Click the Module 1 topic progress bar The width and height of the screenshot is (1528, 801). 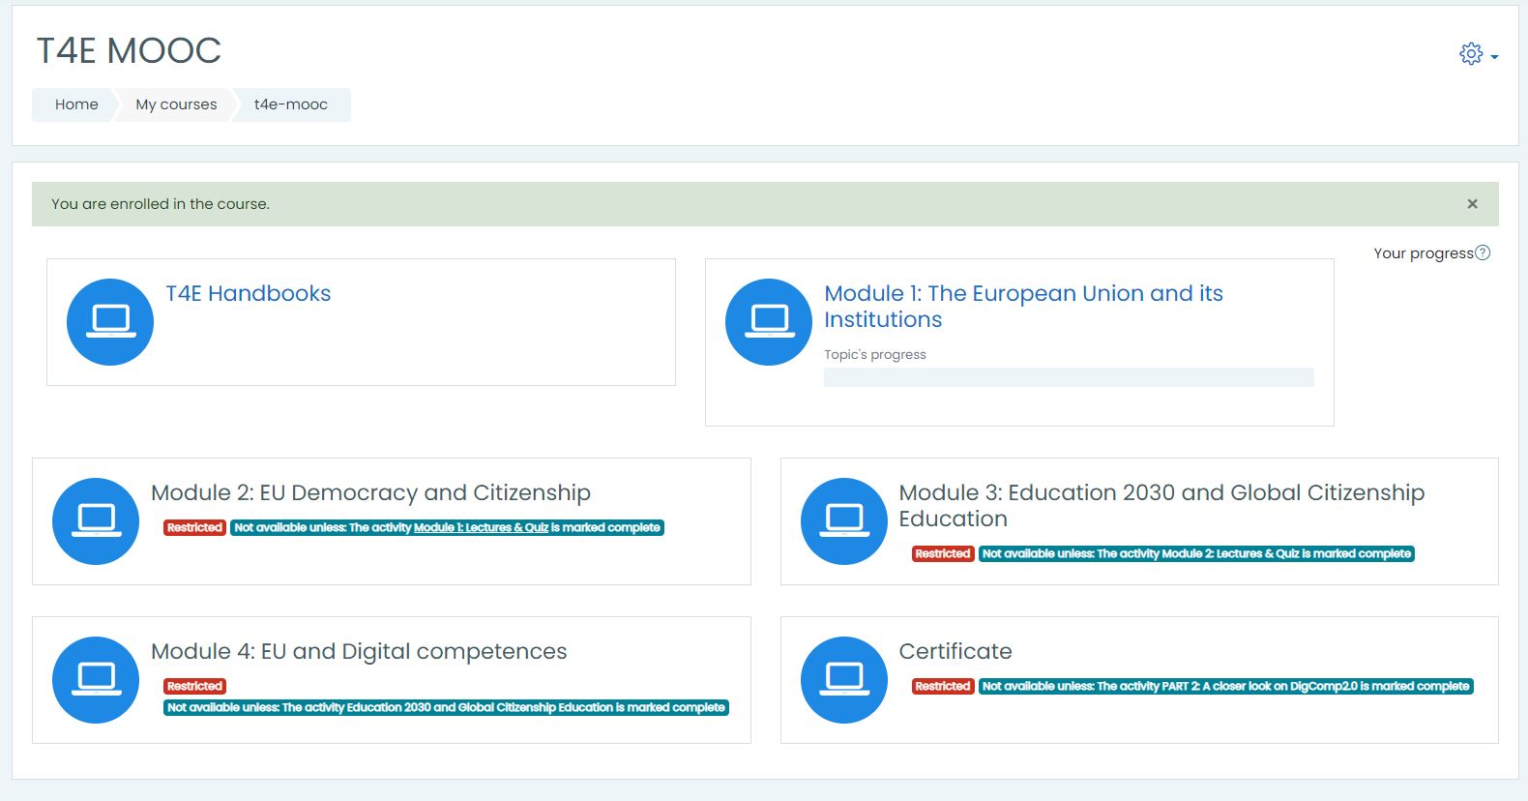pos(1069,377)
